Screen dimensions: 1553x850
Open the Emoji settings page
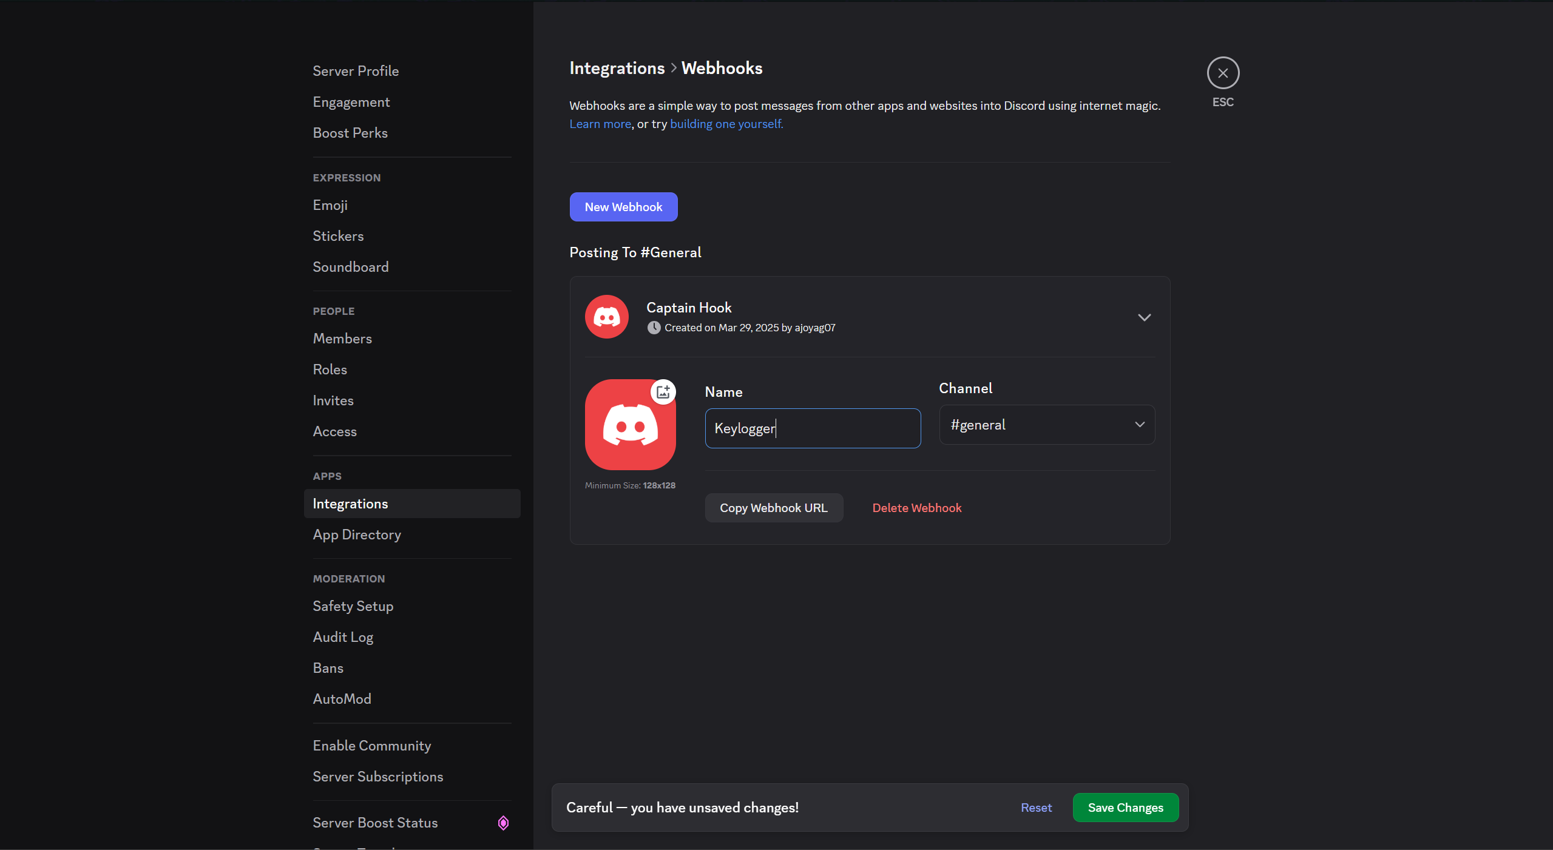(330, 205)
